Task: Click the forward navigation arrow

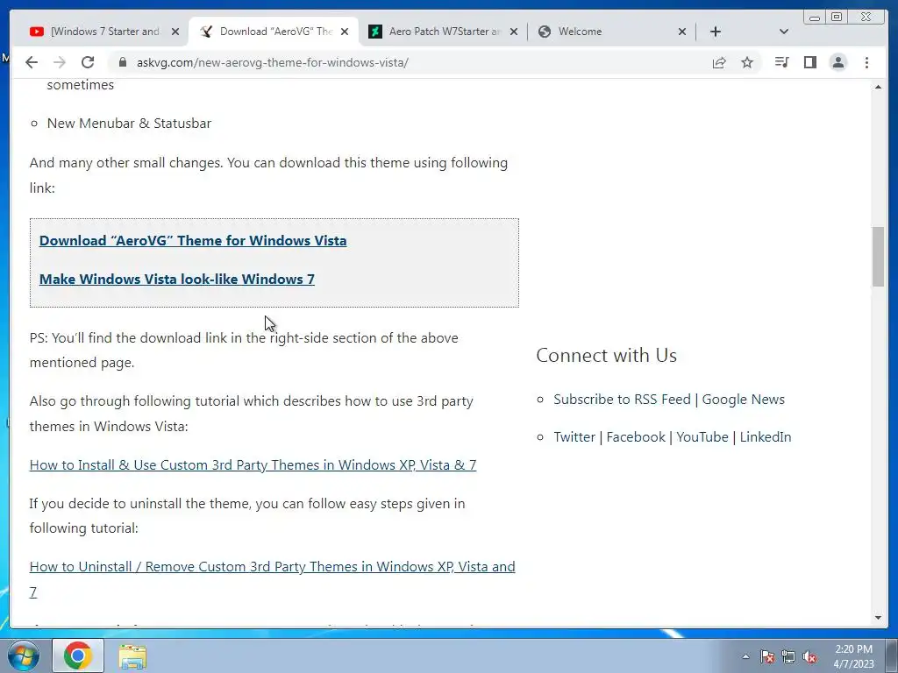Action: coord(59,62)
